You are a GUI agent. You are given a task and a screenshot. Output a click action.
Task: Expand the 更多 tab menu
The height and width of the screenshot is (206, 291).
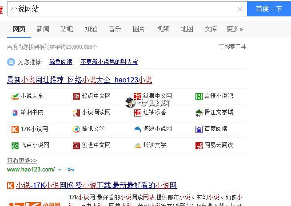pos(235,29)
